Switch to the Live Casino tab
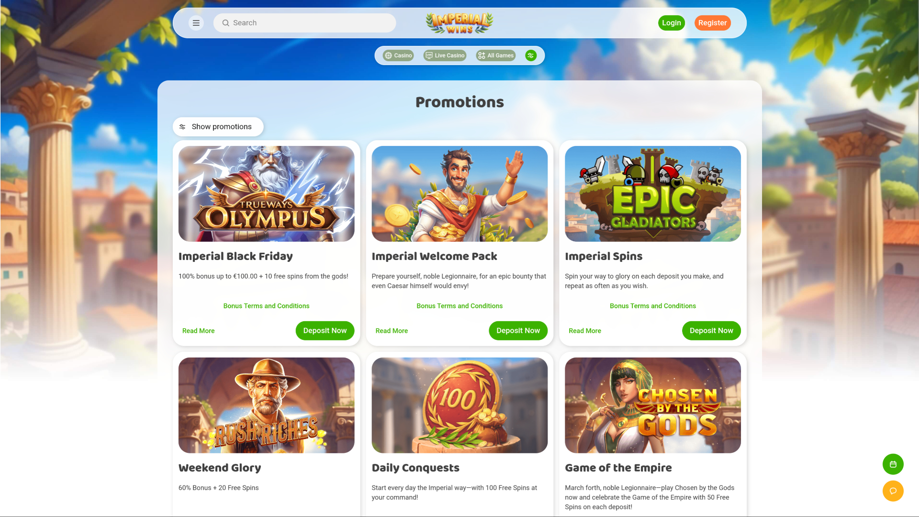Image resolution: width=919 pixels, height=517 pixels. [445, 56]
